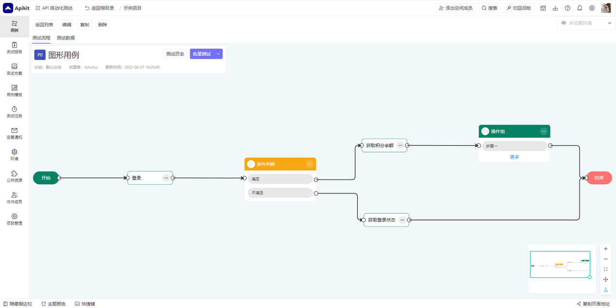Toggle the minimap navigator arrow icon
Image resolution: width=616 pixels, height=308 pixels.
click(x=605, y=290)
